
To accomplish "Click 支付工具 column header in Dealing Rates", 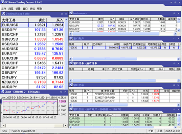I will (x=15, y=20).
